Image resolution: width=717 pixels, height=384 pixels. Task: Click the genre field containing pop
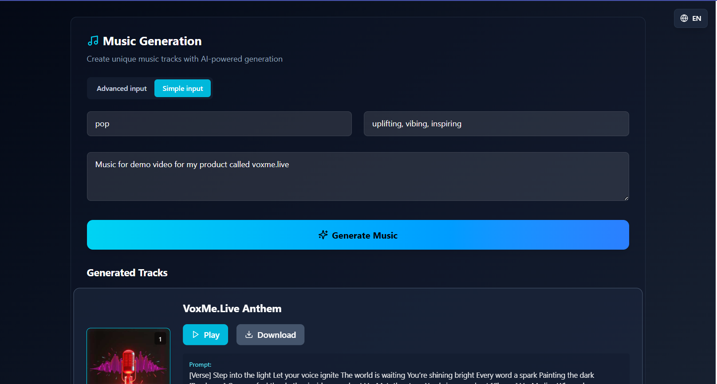(219, 124)
